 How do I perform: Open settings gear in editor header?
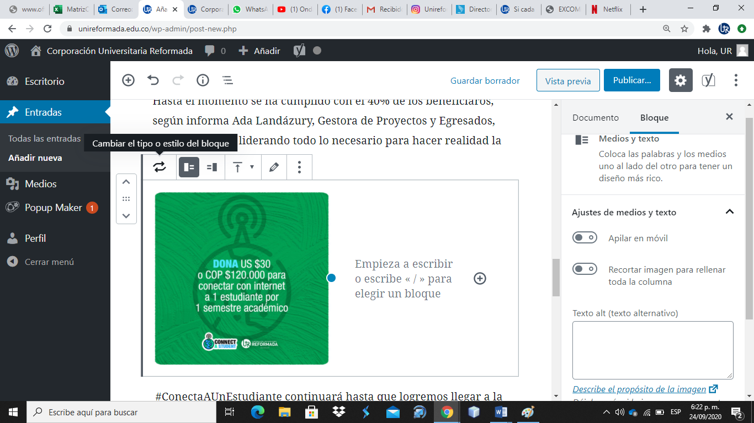coord(681,80)
